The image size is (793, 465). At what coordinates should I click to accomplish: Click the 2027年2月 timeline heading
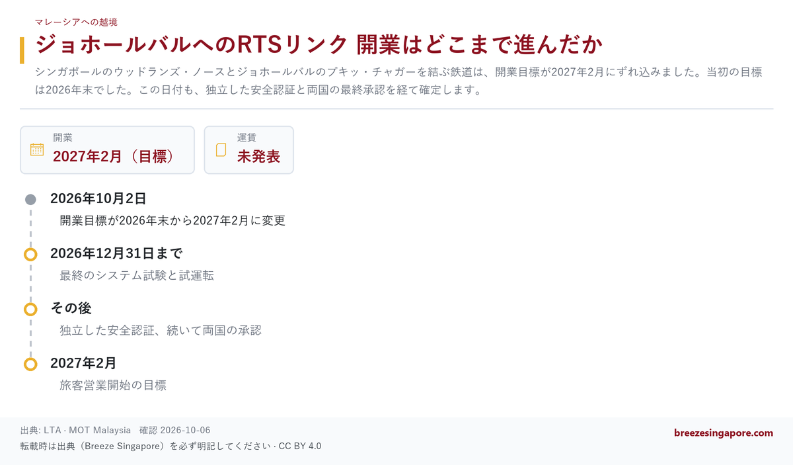83,363
